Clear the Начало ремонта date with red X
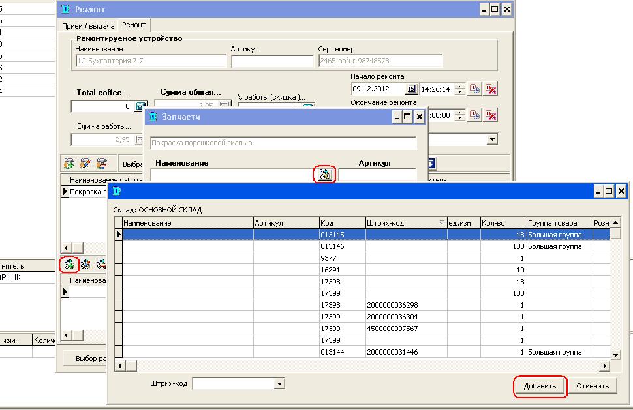 coord(491,89)
